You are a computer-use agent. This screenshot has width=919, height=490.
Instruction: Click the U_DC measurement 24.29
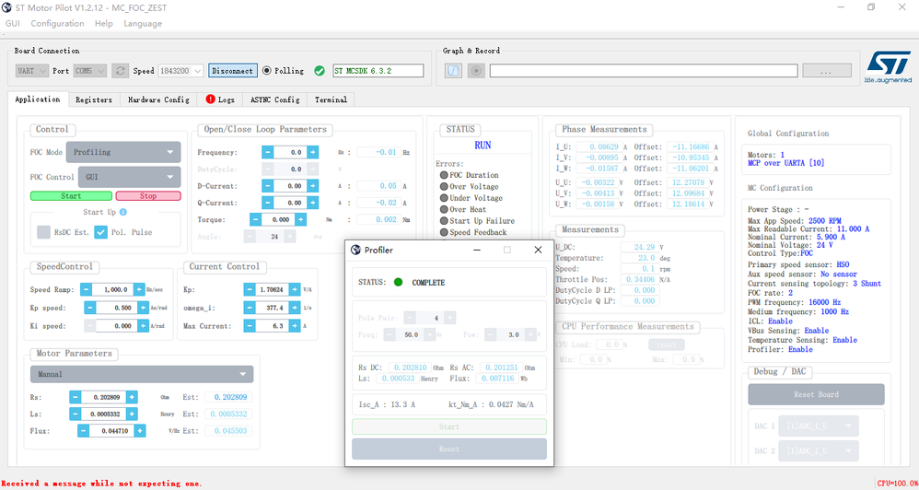point(639,247)
